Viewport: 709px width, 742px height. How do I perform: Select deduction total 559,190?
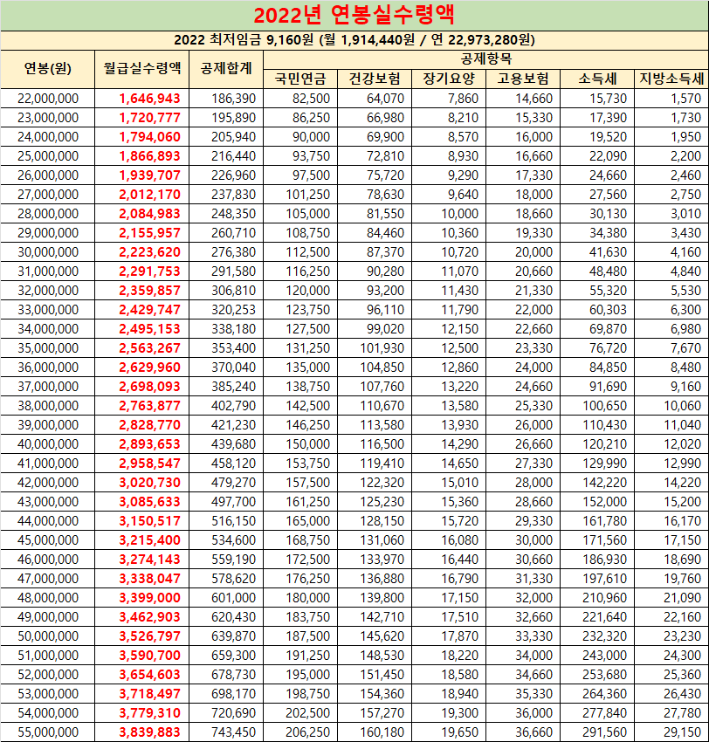click(x=233, y=560)
